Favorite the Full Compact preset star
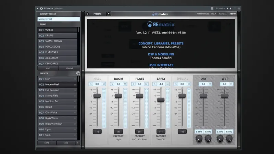274x154 pixels. [x=75, y=90]
